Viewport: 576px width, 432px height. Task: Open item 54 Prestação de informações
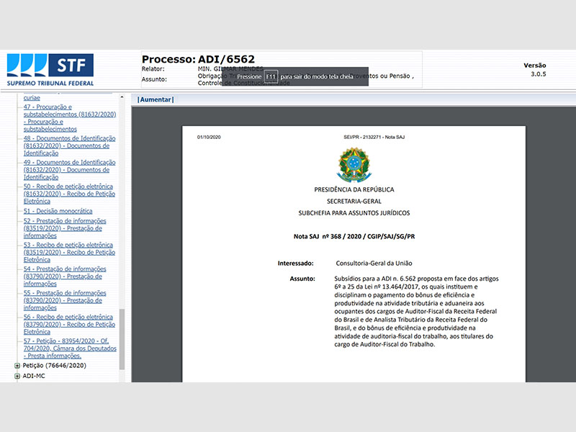click(65, 276)
